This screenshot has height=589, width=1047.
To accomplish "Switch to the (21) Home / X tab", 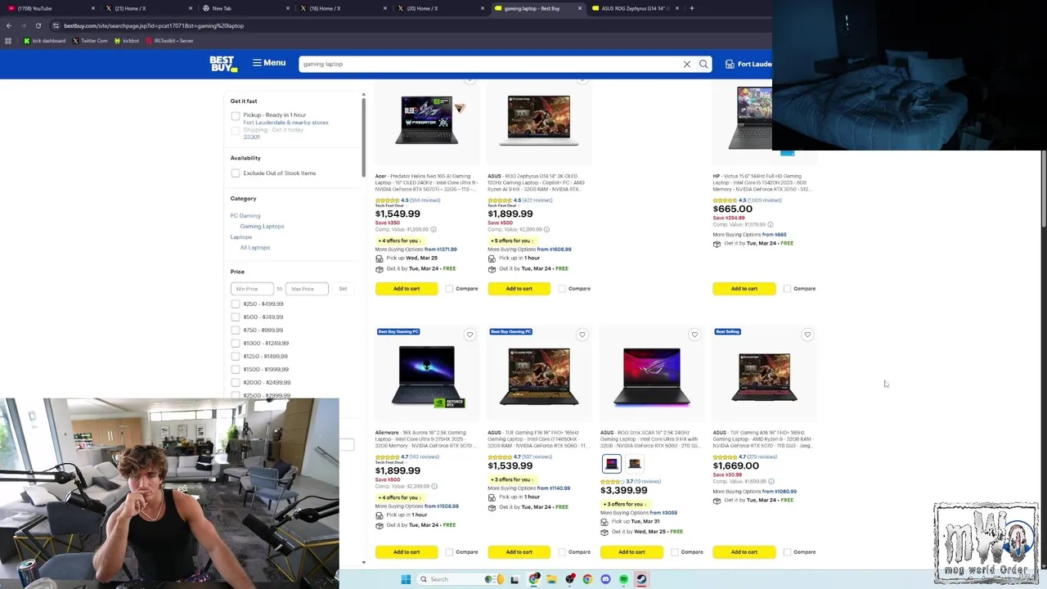I will (x=147, y=8).
